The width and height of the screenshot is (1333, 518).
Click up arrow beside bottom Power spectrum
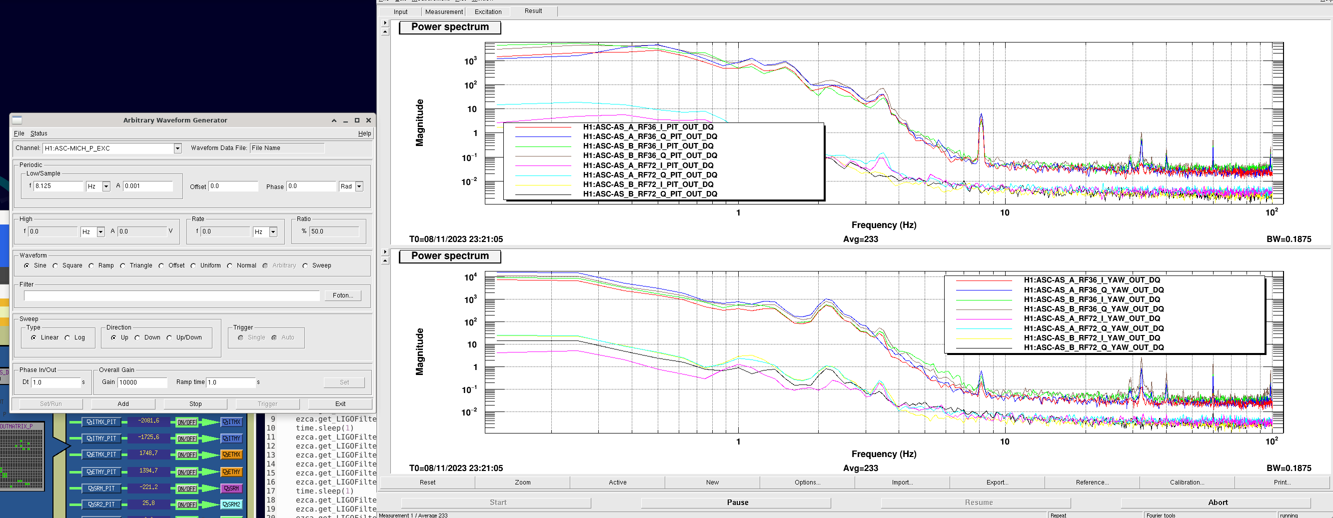(x=385, y=261)
